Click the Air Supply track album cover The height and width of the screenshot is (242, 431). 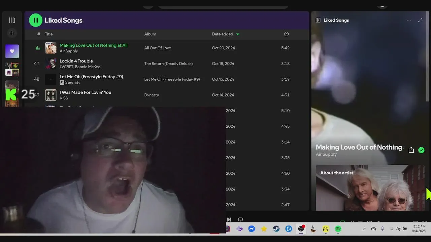tap(51, 48)
